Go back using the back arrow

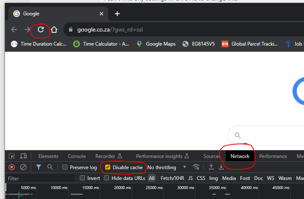14,29
